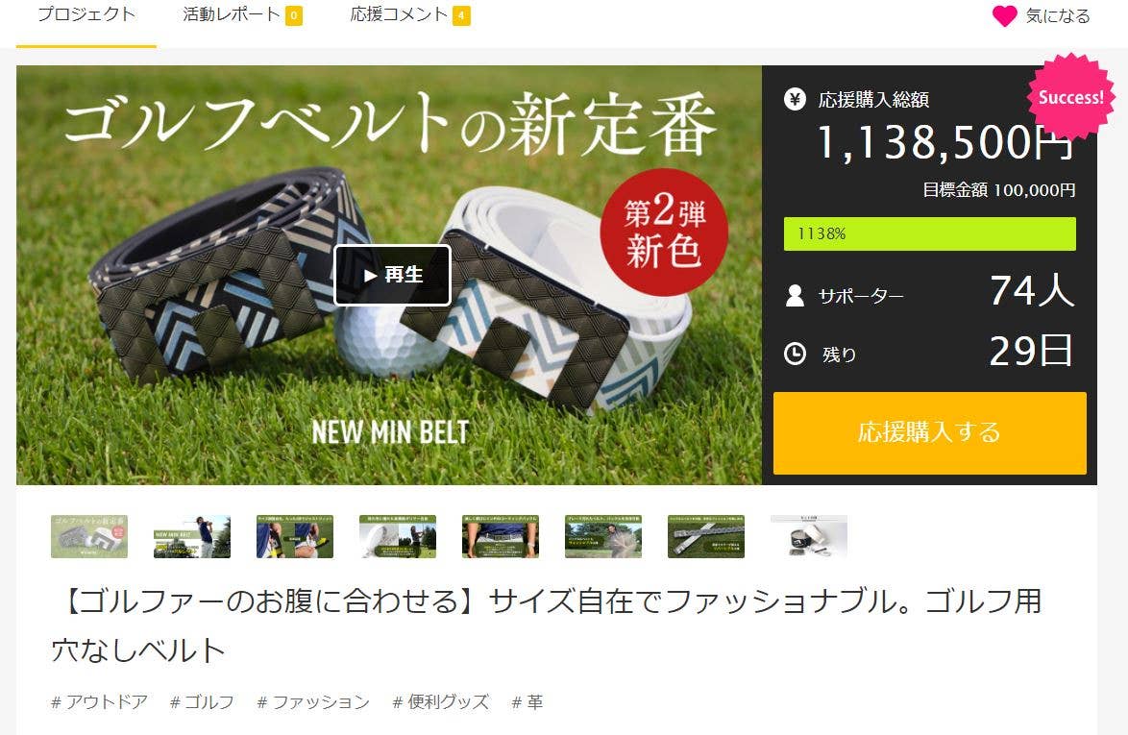Select the last white product thumbnail
Viewport: 1128px width, 735px height.
pyautogui.click(x=809, y=536)
